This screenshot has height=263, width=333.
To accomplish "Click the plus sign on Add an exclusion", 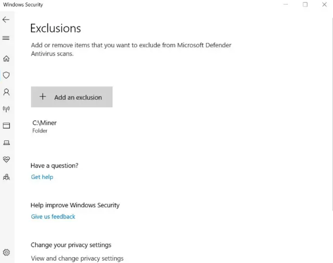I will 43,96.
